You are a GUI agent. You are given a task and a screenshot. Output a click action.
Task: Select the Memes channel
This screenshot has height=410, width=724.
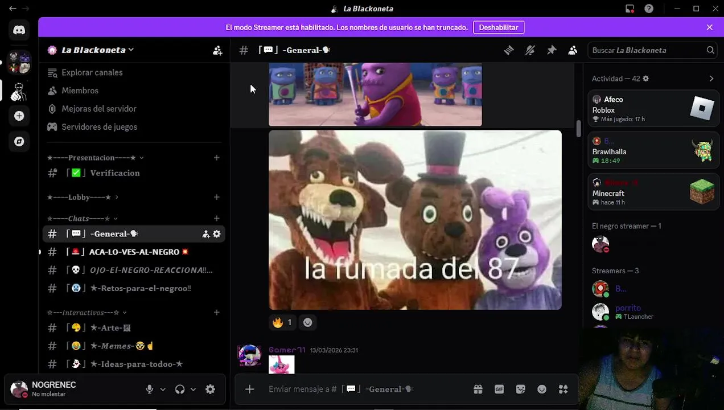coord(134,346)
